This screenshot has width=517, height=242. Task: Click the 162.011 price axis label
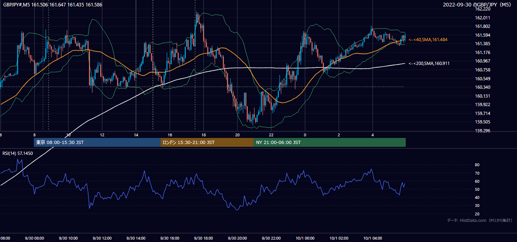482,18
